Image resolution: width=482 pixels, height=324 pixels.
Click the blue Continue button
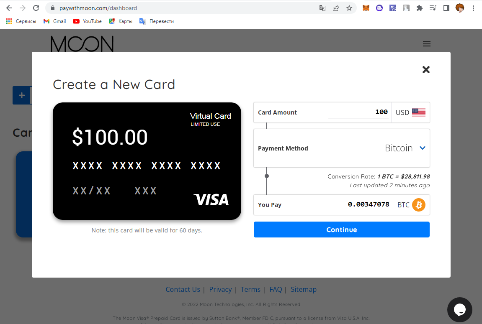coord(342,230)
